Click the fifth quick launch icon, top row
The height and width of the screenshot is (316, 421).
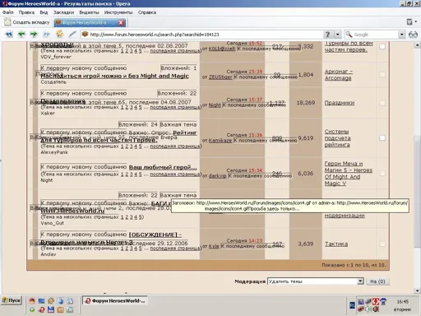click(70, 301)
